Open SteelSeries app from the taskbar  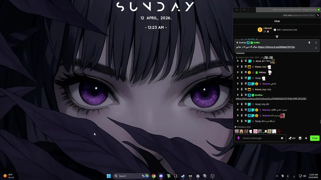point(198,176)
